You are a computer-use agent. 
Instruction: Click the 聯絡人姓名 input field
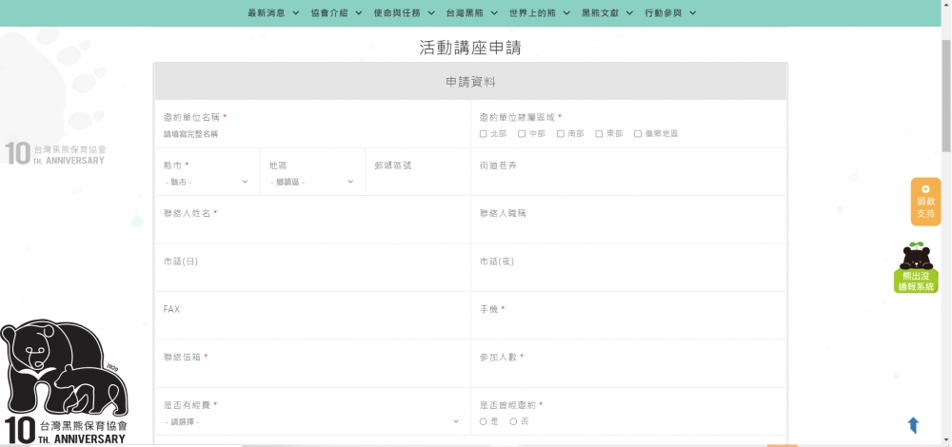312,230
